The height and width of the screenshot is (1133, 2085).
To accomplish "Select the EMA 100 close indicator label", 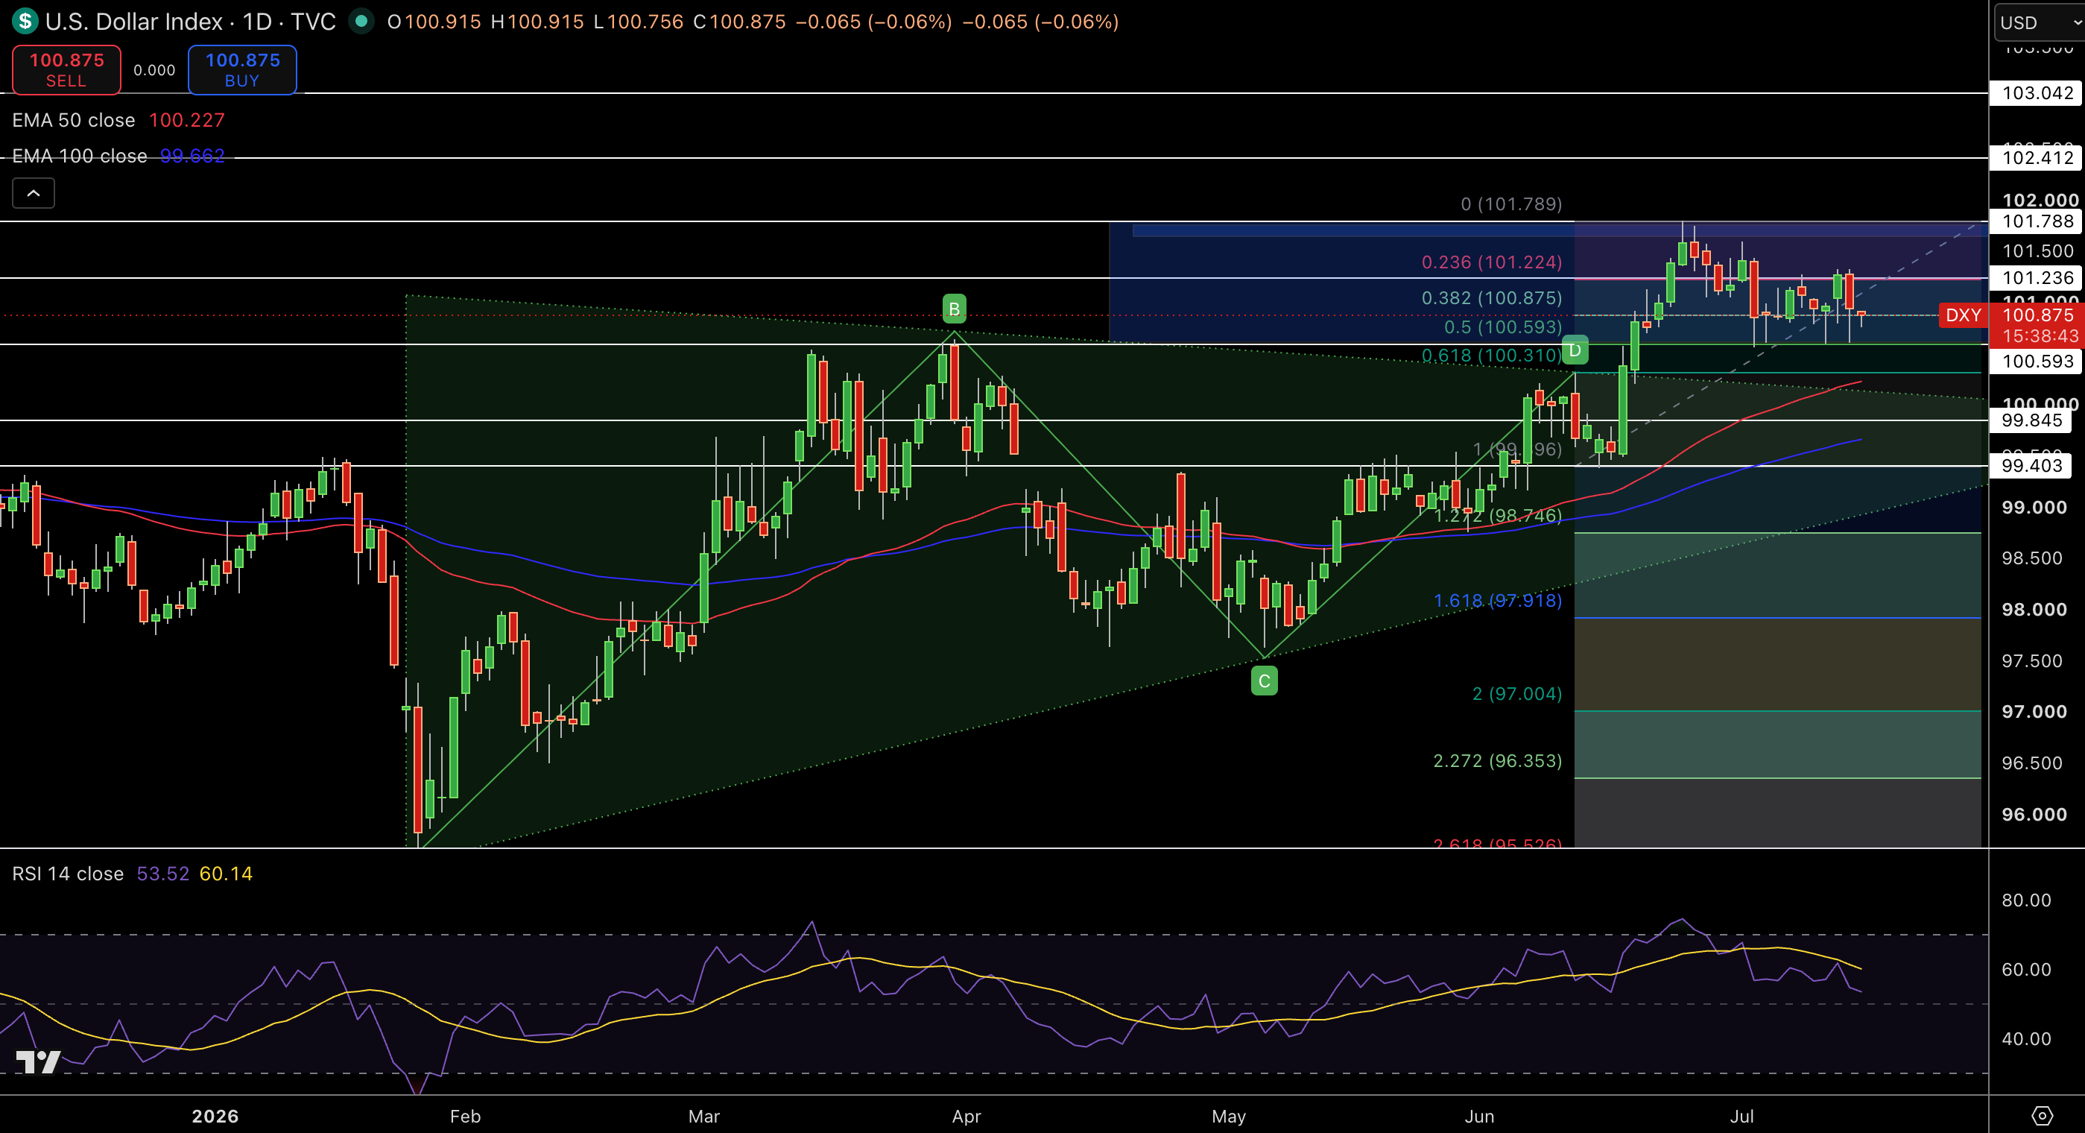I will click(79, 156).
